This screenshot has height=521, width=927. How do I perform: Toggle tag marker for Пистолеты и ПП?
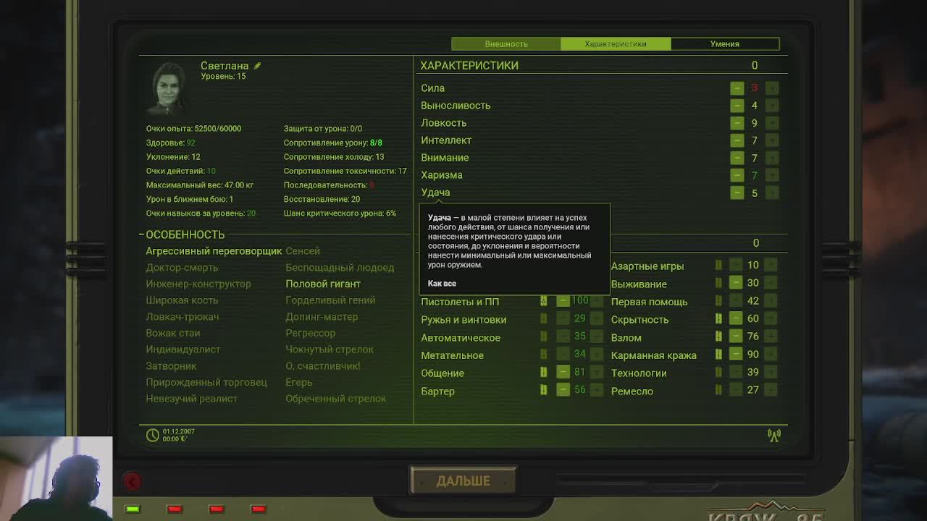[543, 301]
